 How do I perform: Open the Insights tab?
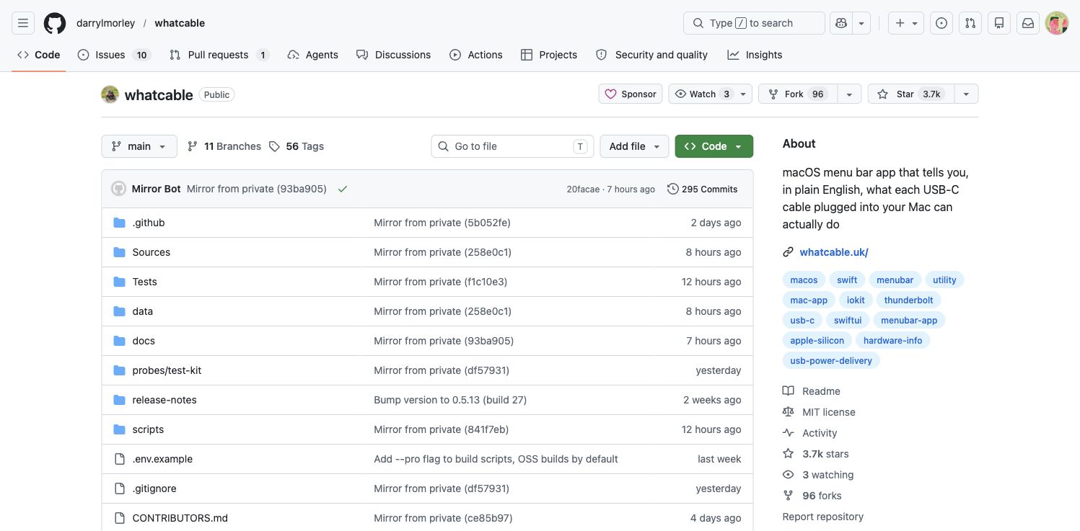[x=755, y=55]
